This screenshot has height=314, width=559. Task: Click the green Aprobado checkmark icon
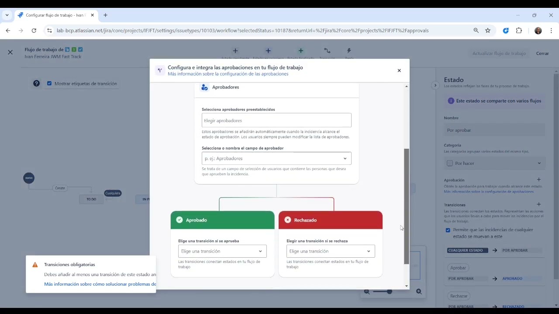[179, 220]
